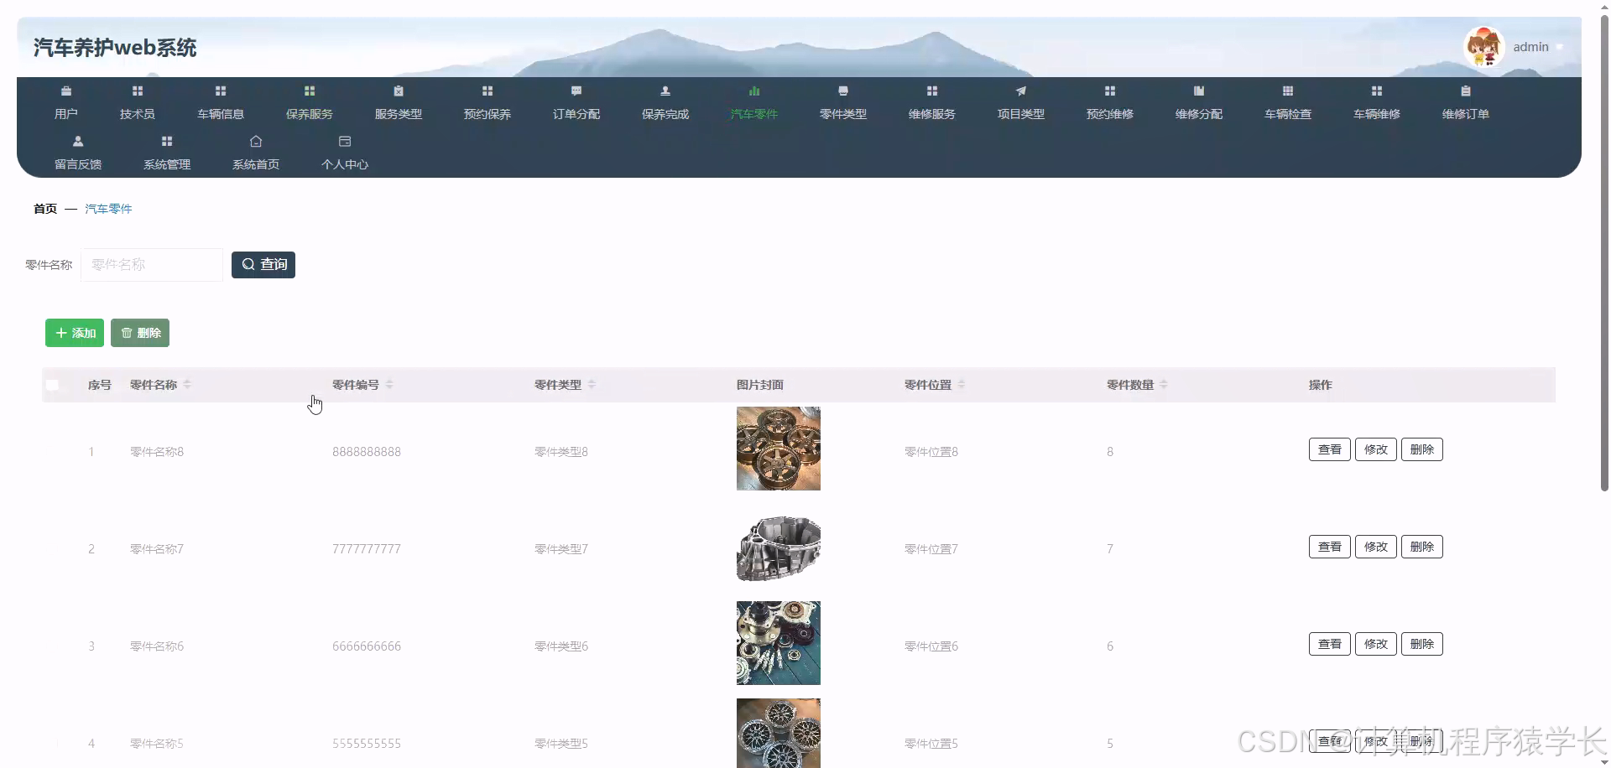Delete the 零件名称6 row

pyautogui.click(x=1422, y=644)
